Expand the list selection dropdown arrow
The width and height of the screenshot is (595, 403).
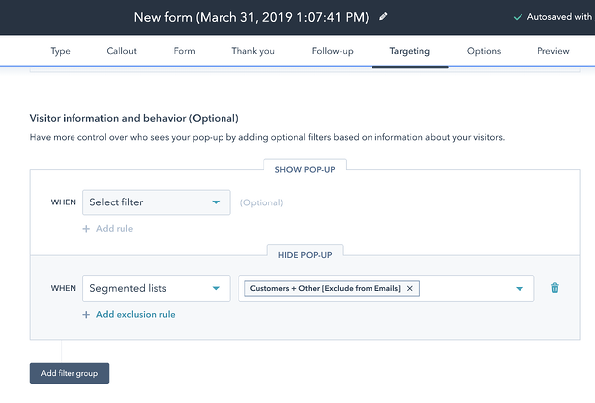[x=520, y=289]
